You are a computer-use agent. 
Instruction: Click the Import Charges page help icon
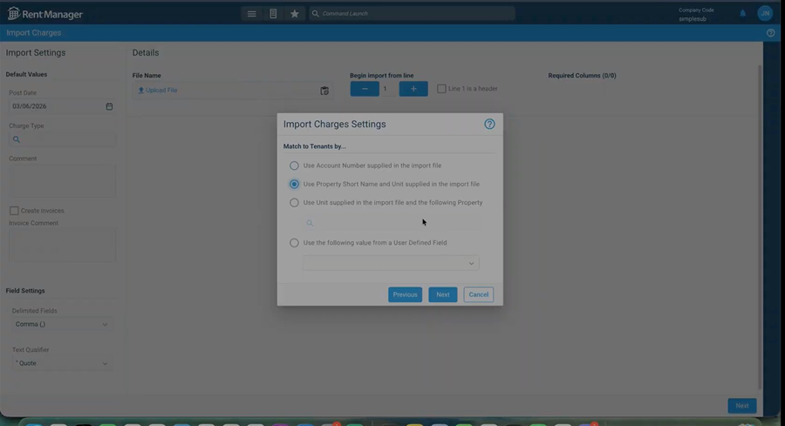click(770, 33)
